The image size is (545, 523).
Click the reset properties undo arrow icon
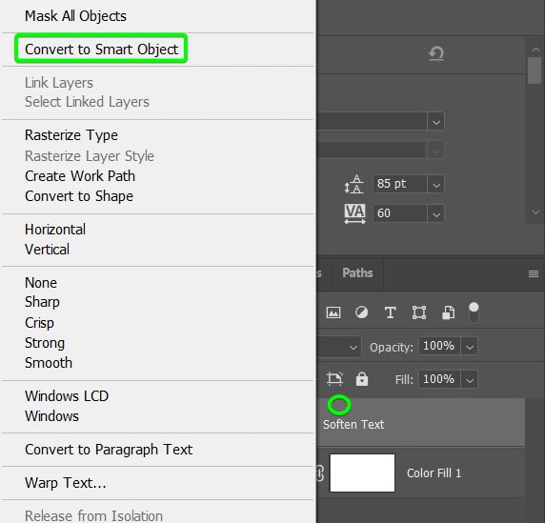click(x=436, y=54)
